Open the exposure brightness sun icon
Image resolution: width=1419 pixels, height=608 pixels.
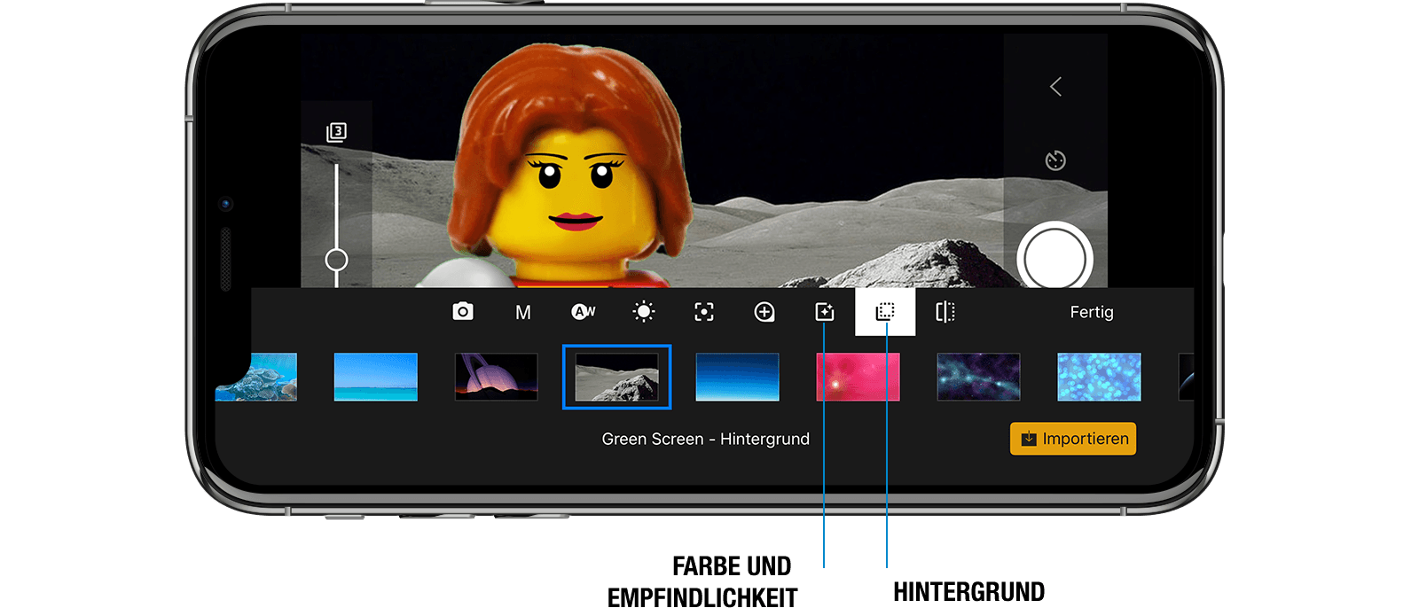644,312
